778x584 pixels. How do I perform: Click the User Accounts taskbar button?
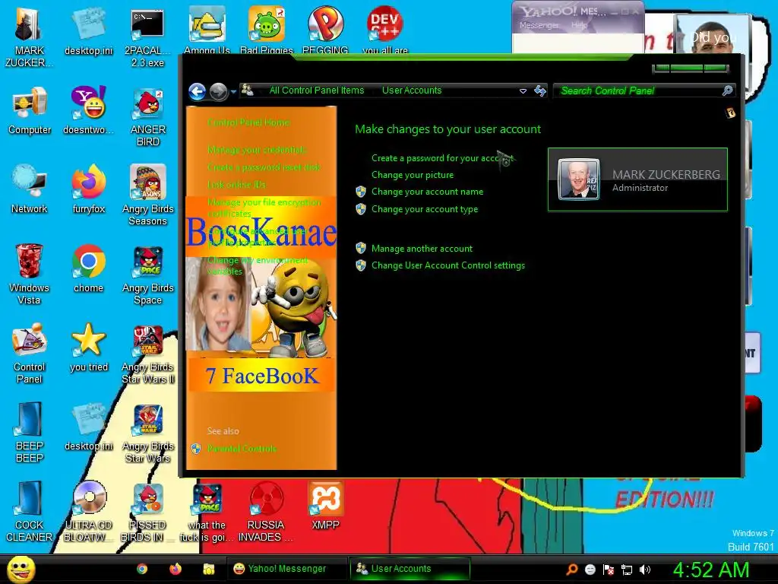pos(410,569)
